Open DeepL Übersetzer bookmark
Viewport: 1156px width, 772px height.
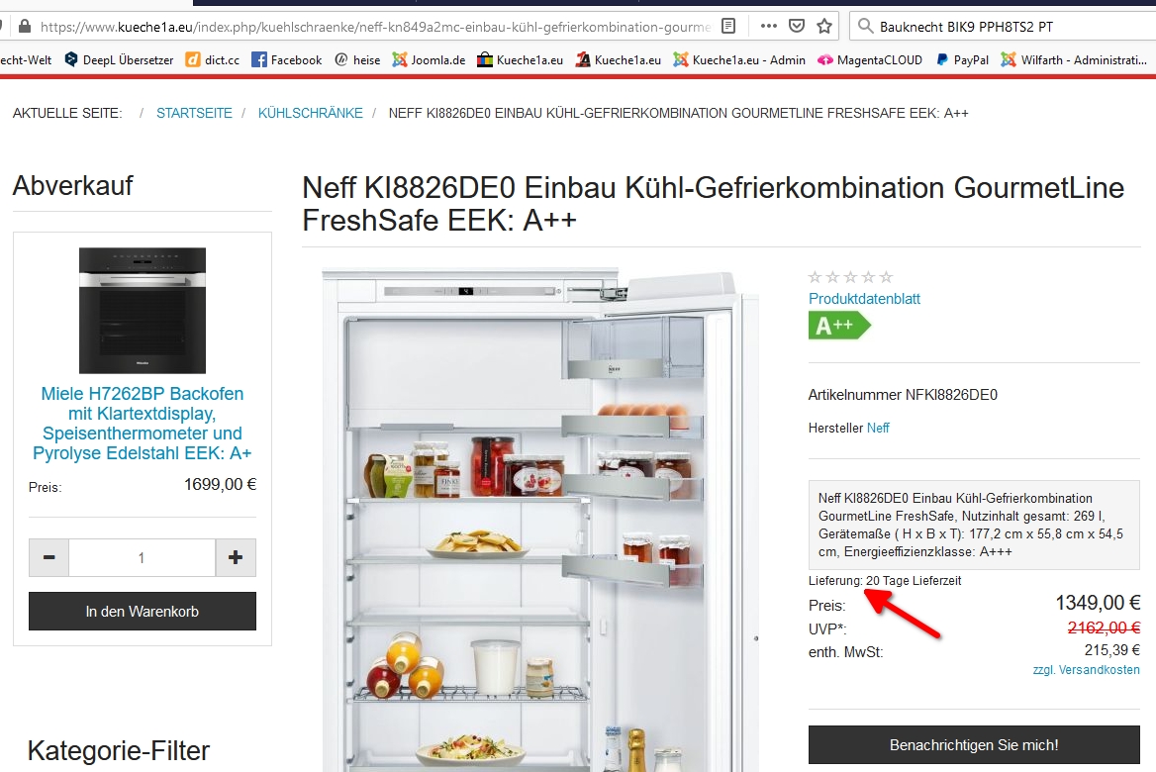click(x=119, y=59)
